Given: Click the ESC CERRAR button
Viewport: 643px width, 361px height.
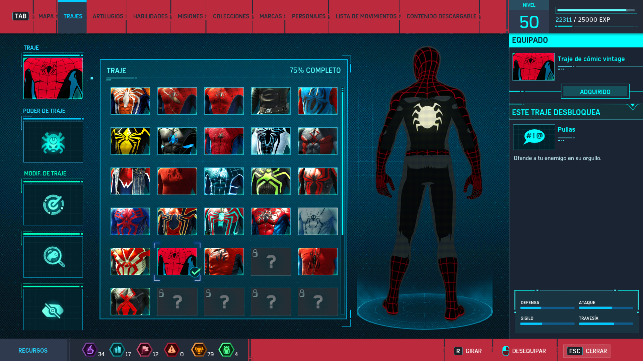Looking at the screenshot, I should click(587, 351).
